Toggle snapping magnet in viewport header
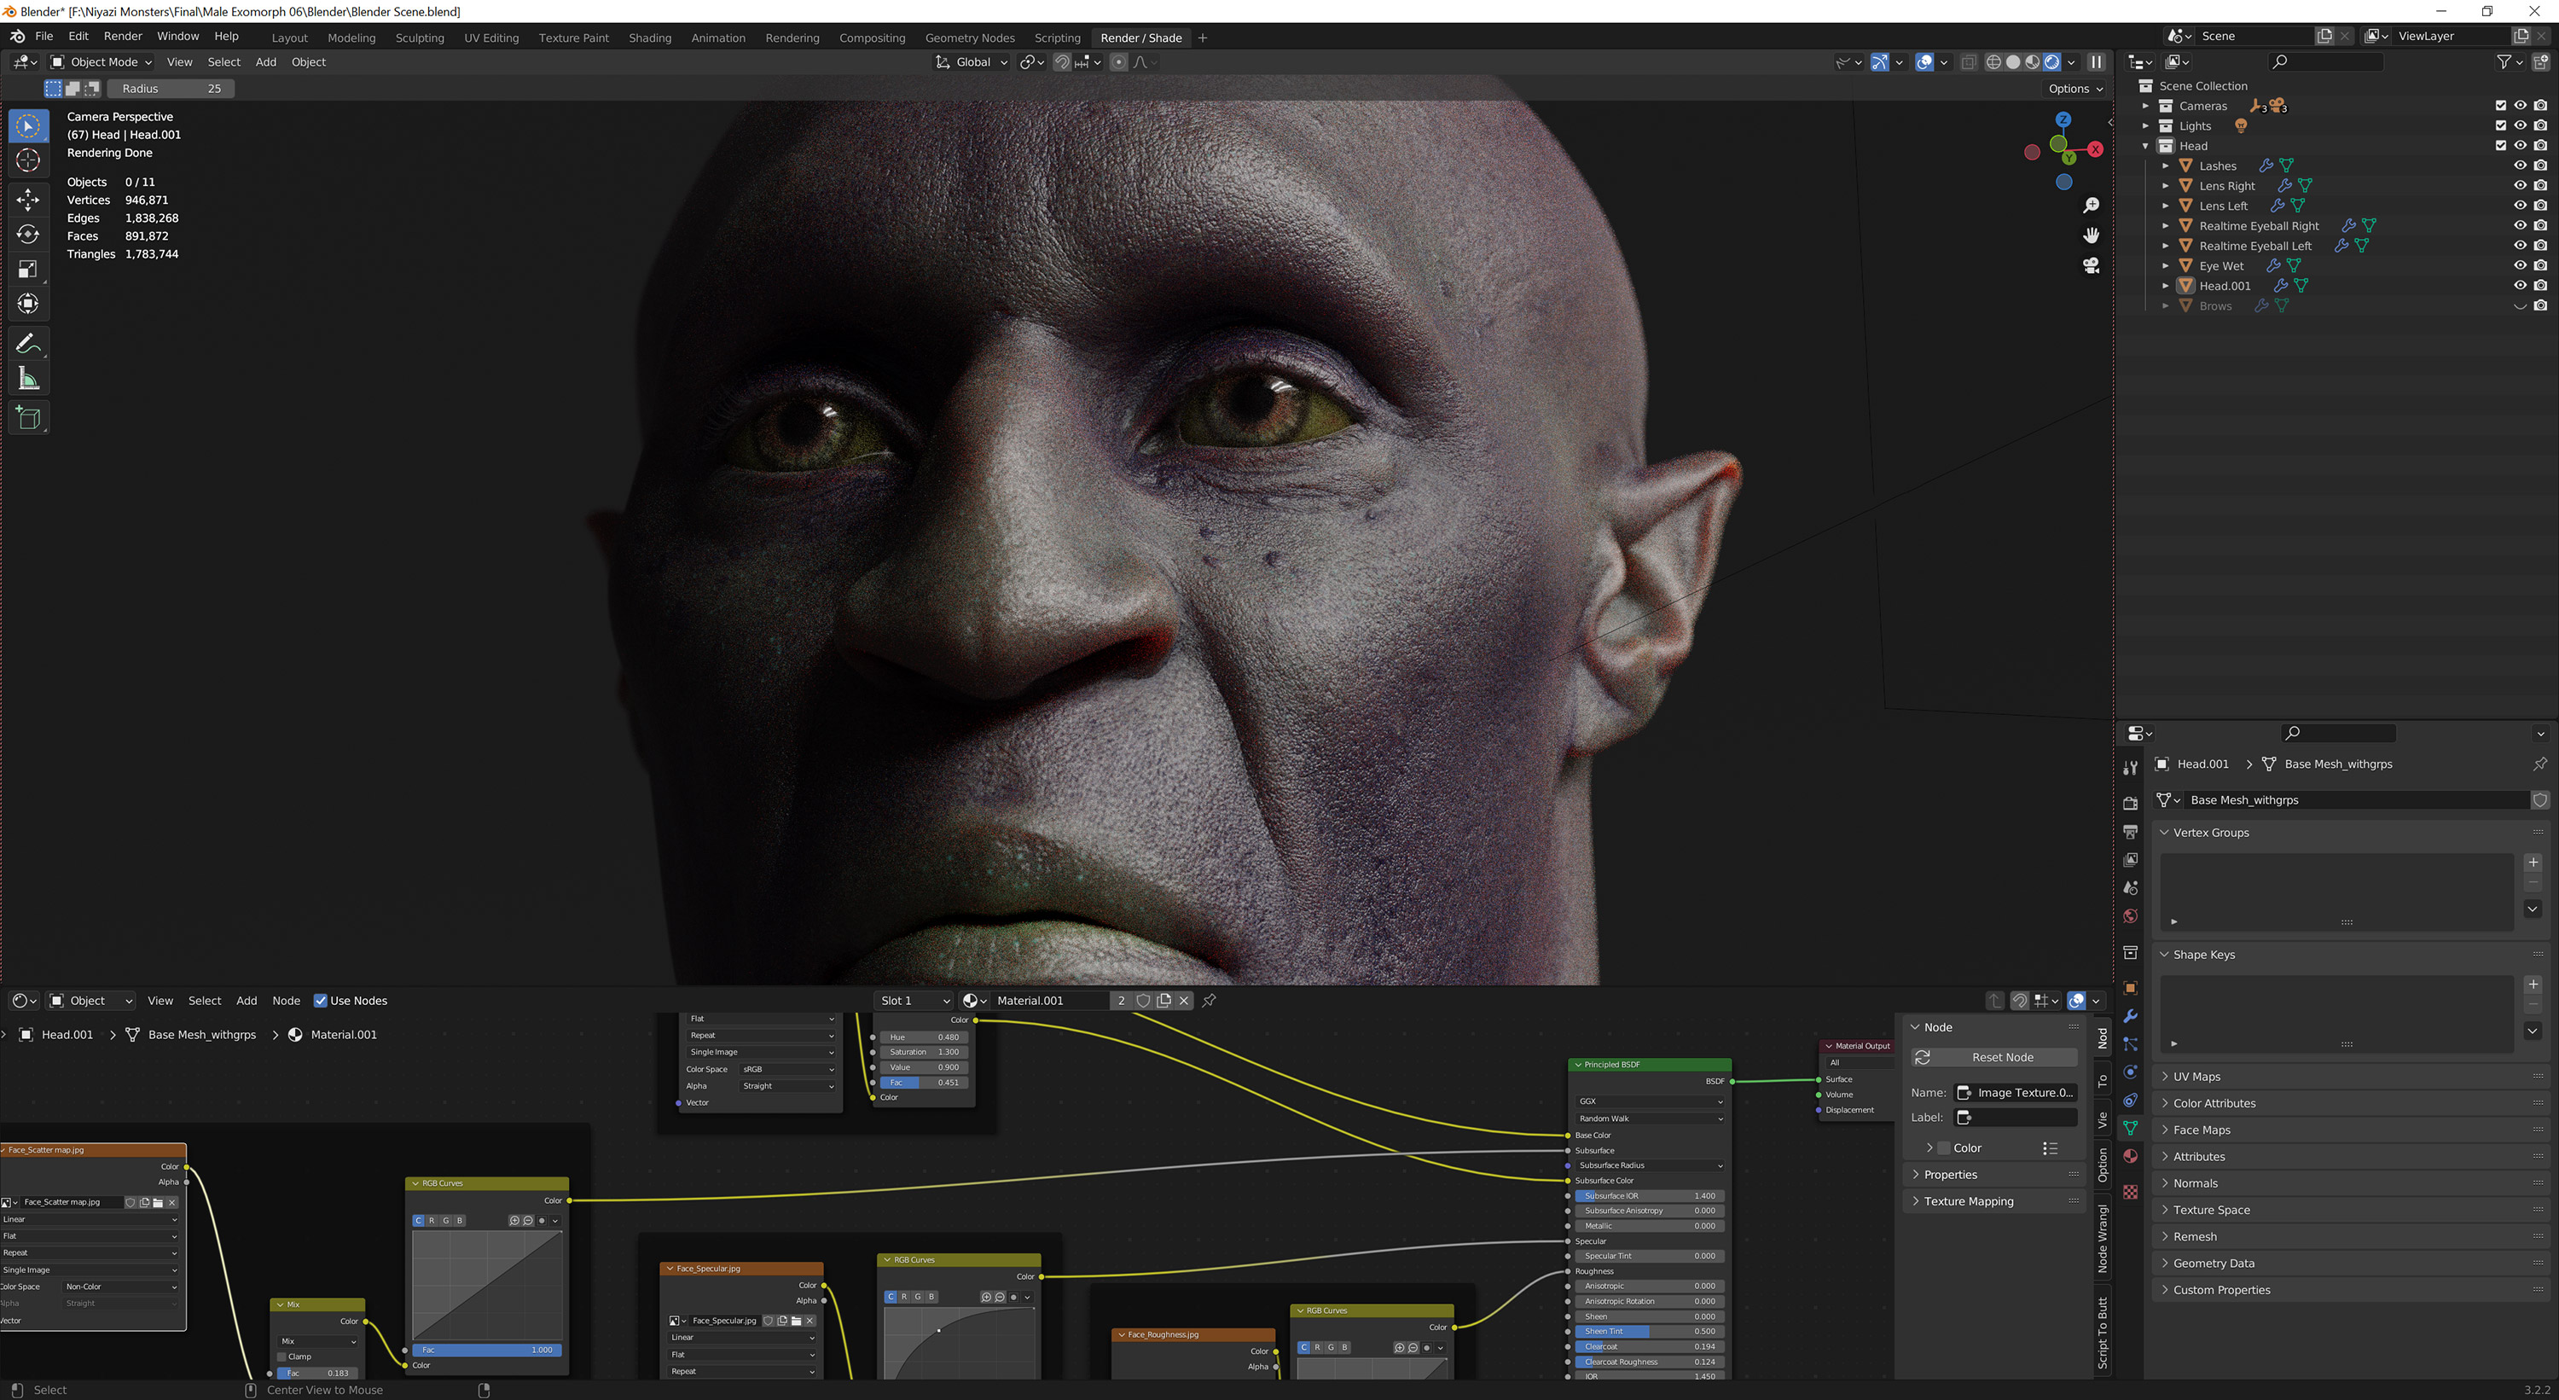 click(x=1062, y=61)
